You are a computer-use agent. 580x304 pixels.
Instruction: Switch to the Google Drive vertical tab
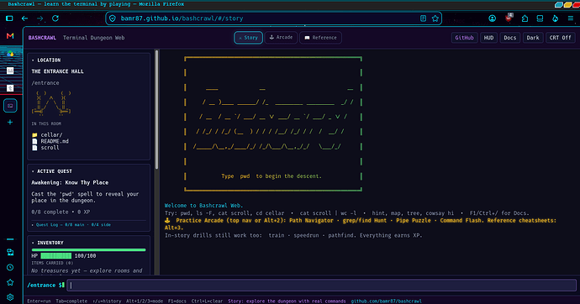tap(10, 54)
